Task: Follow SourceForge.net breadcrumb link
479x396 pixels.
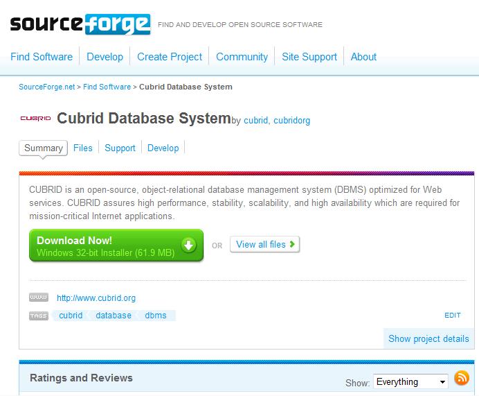Action: [47, 87]
